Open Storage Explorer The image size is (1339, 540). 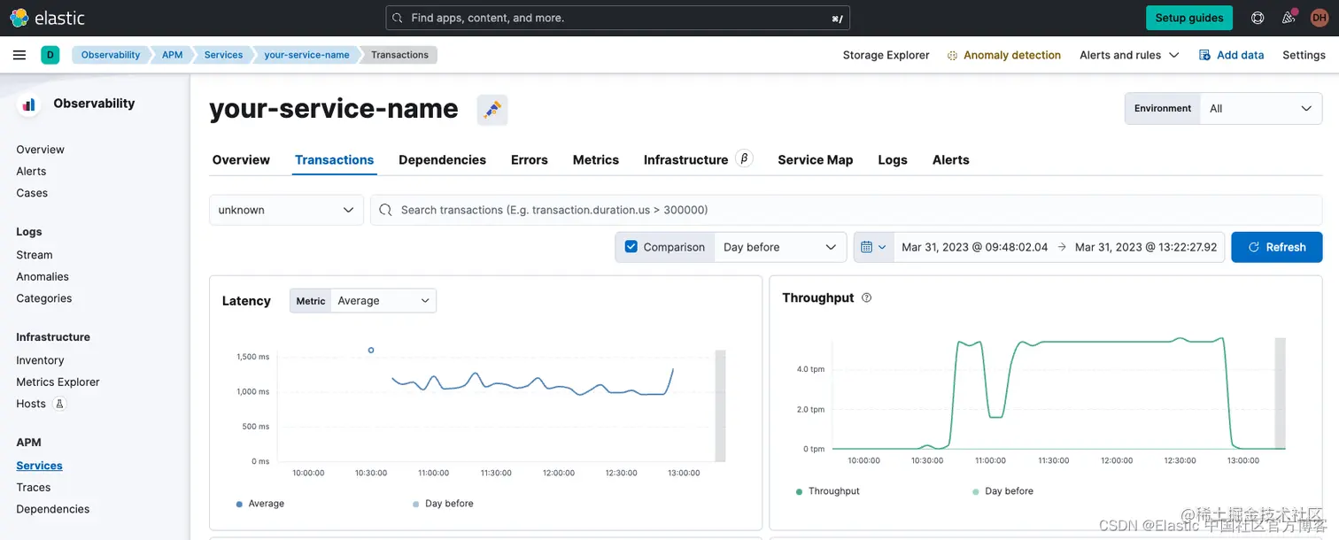coord(886,55)
